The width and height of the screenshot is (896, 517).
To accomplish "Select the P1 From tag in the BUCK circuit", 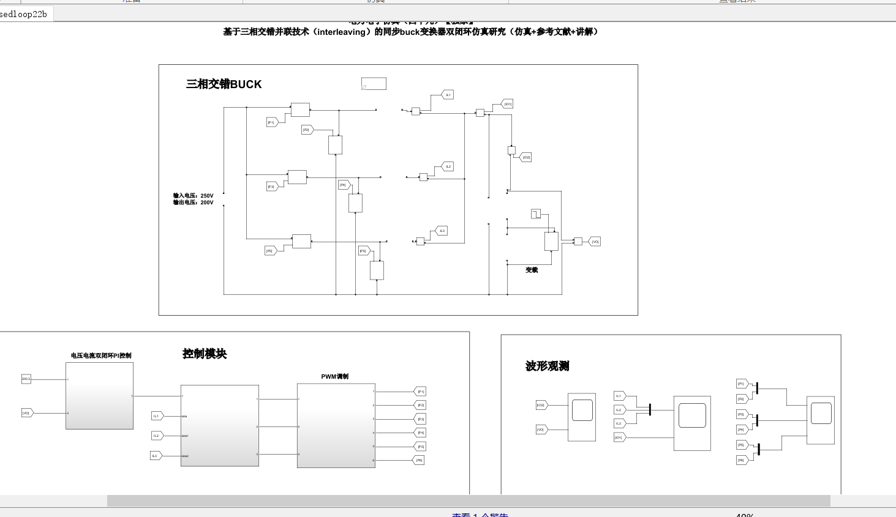I will click(273, 122).
